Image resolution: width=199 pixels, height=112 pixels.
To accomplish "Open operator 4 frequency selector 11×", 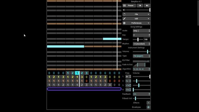I will 128,90.
